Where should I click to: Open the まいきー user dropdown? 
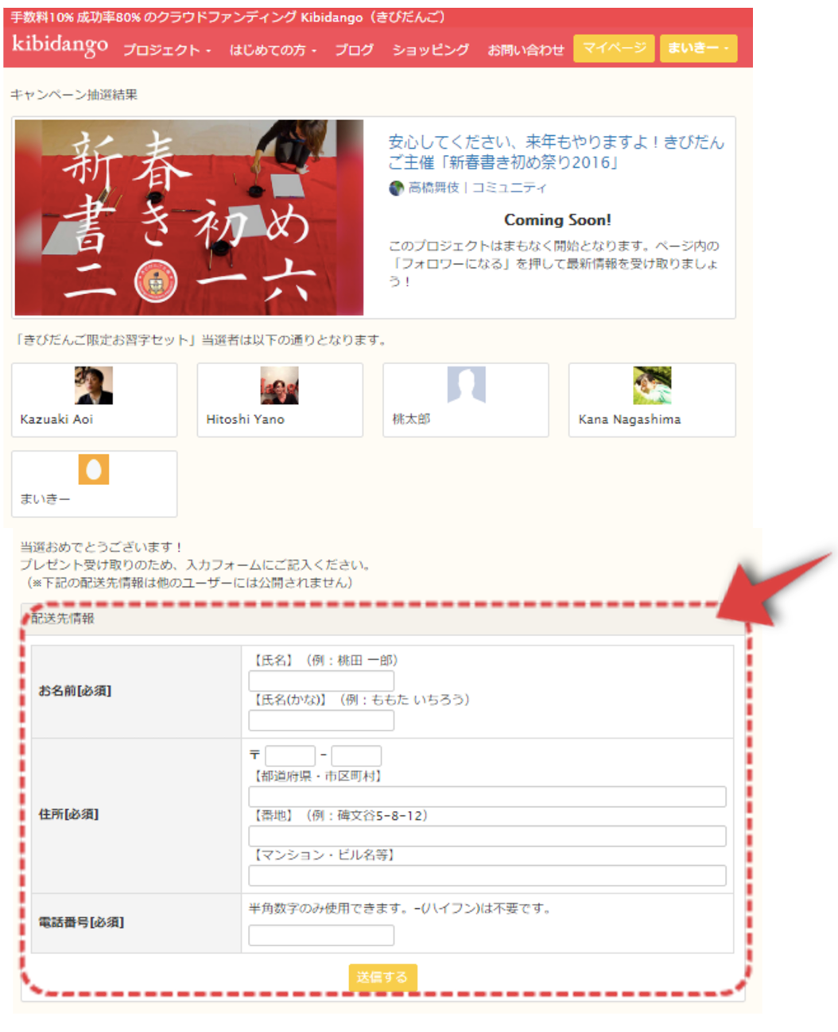[x=698, y=48]
